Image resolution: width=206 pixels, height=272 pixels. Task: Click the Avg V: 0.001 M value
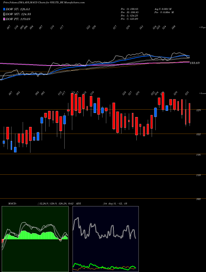click(x=163, y=9)
